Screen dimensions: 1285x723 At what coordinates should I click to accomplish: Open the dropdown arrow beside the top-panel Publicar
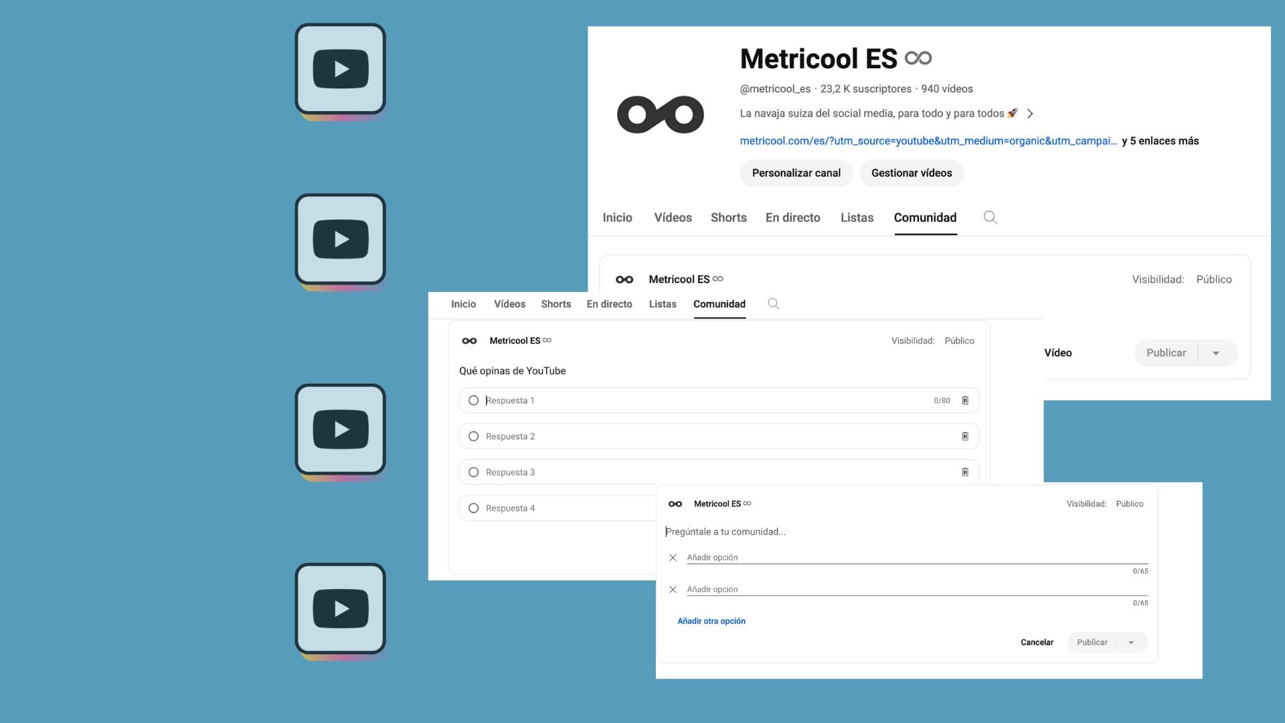pyautogui.click(x=1216, y=353)
